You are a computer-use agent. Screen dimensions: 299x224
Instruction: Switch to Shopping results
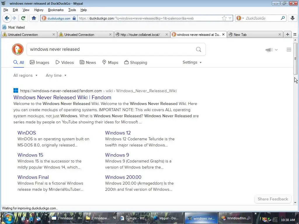(135, 62)
